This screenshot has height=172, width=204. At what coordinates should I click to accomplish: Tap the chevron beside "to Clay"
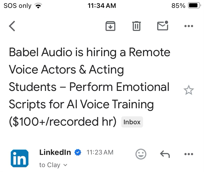point(65,165)
